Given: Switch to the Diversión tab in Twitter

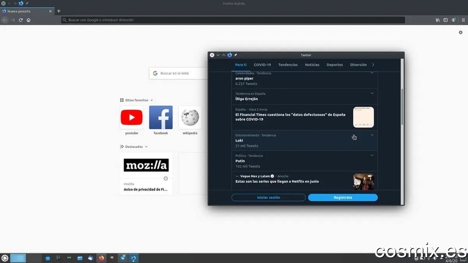Looking at the screenshot, I should pyautogui.click(x=358, y=65).
